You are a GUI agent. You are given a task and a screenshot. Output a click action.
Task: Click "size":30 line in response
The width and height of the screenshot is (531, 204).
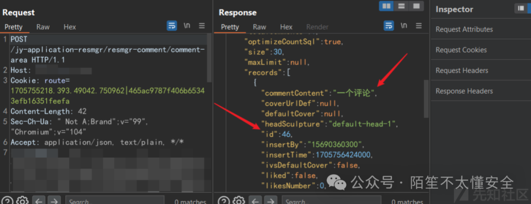pos(264,53)
